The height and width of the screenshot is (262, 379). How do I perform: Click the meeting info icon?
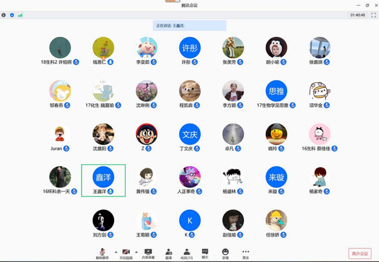tap(4, 15)
